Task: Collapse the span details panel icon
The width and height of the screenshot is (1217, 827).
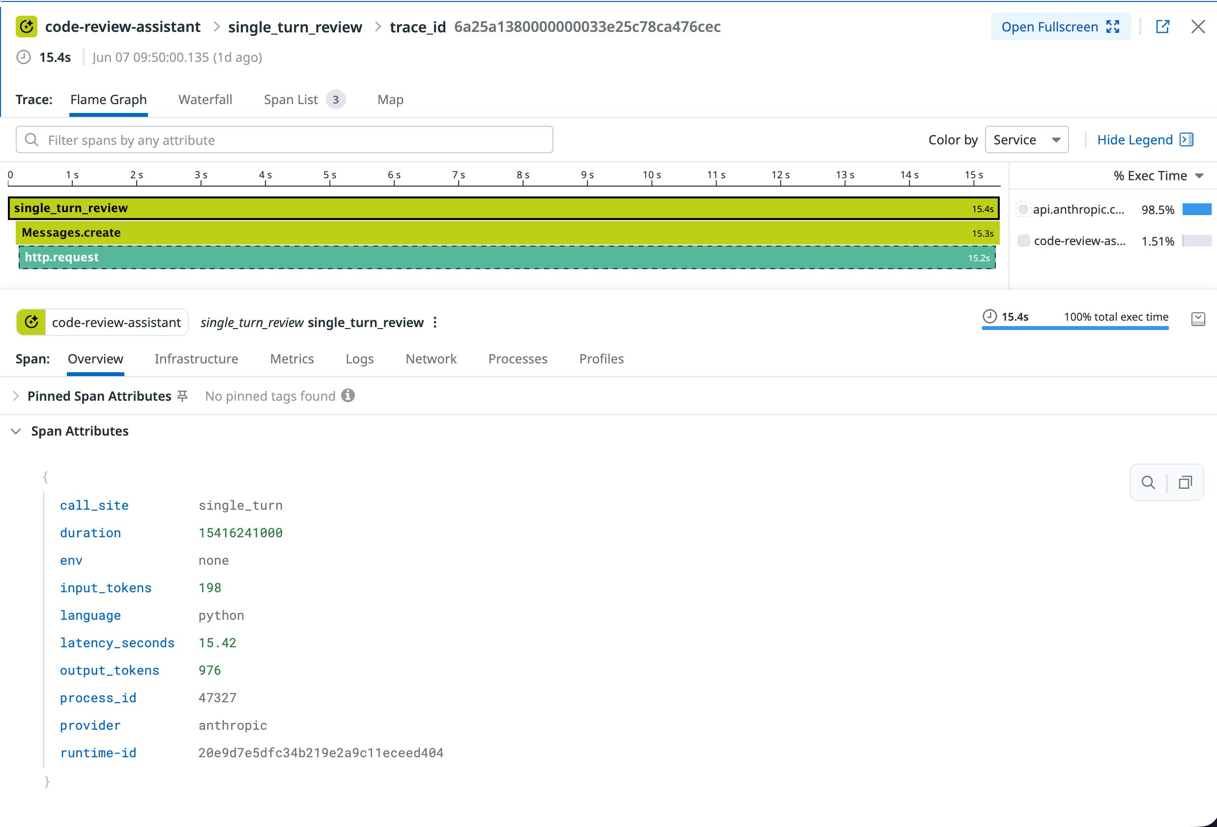Action: coord(1198,319)
